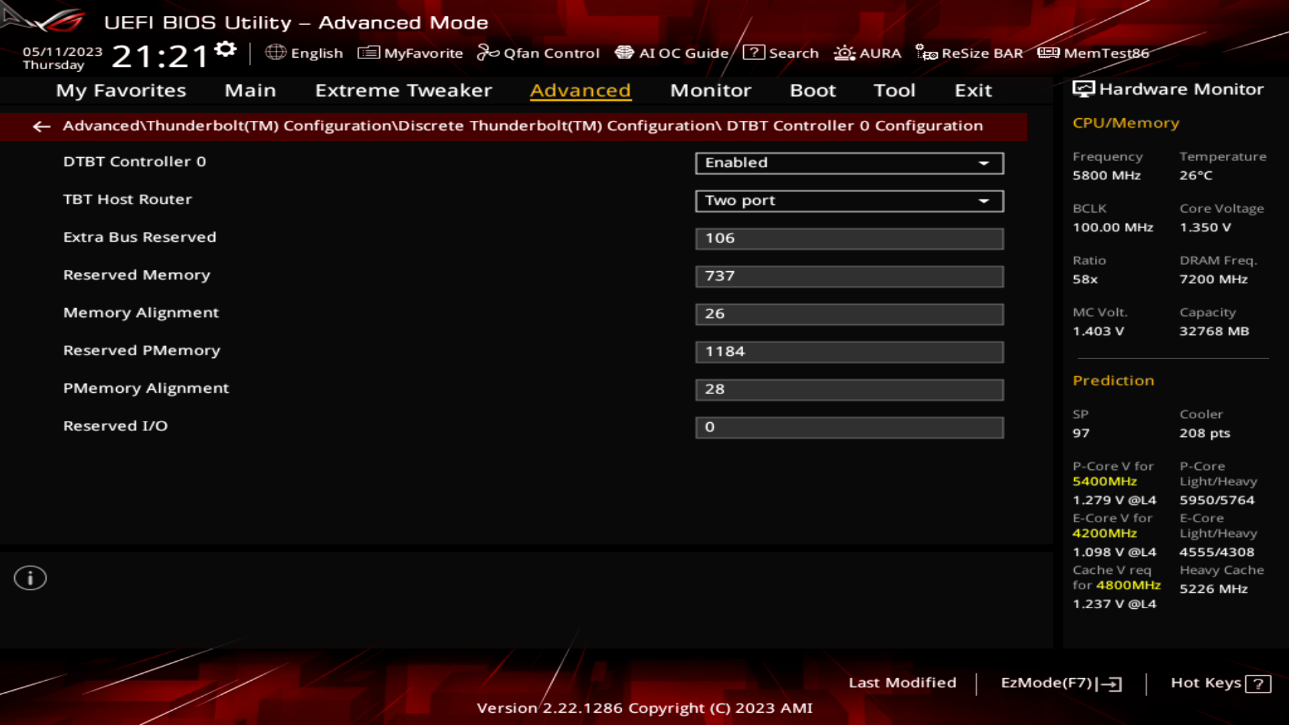Expand DTBT Controller 0 dropdown
Screen dimensions: 1289x725
click(x=984, y=162)
